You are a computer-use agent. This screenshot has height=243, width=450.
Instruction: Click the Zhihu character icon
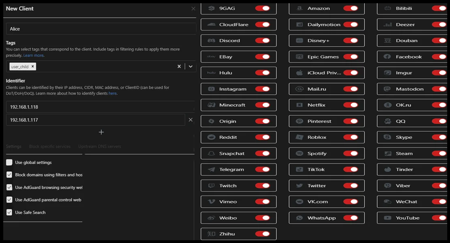(x=212, y=234)
